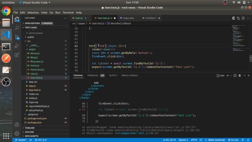Expand the __tests__ folder
Image resolution: width=252 pixels, height=142 pixels.
point(34,45)
